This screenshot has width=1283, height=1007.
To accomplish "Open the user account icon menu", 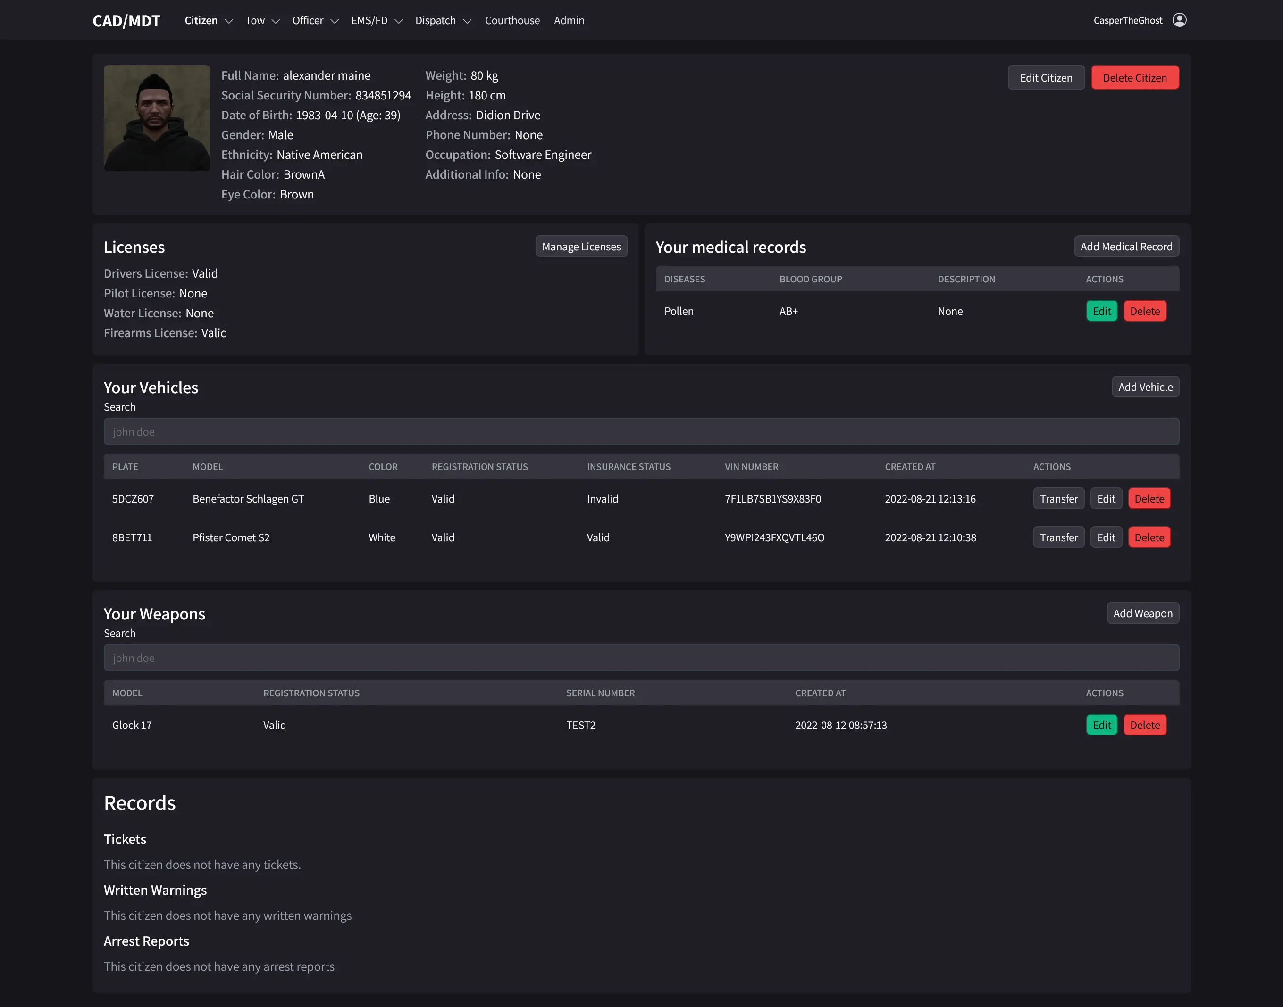I will (1180, 19).
